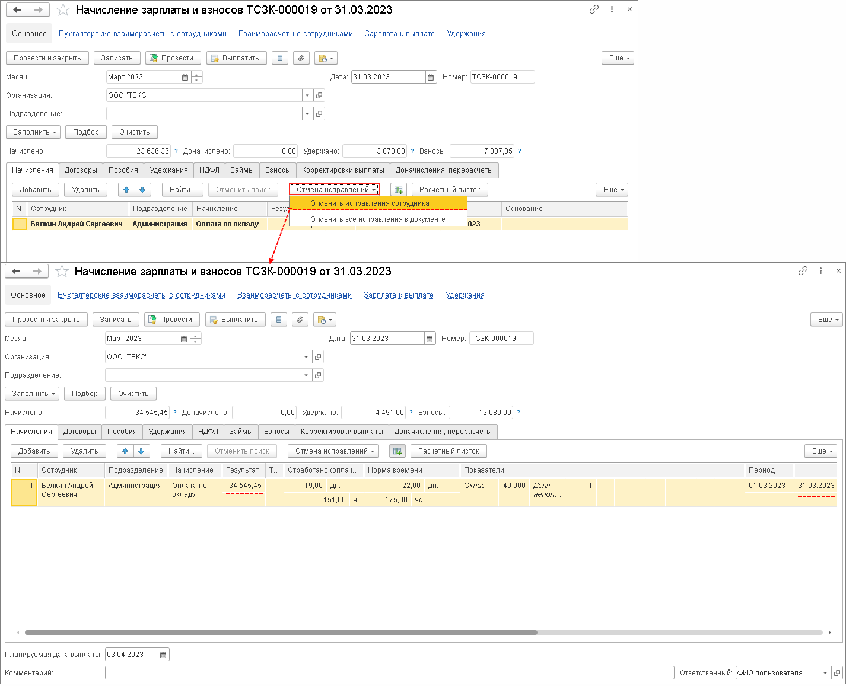The height and width of the screenshot is (686, 846).
Task: Click the help question mark next to Взносы in the lower window
Action: (519, 413)
